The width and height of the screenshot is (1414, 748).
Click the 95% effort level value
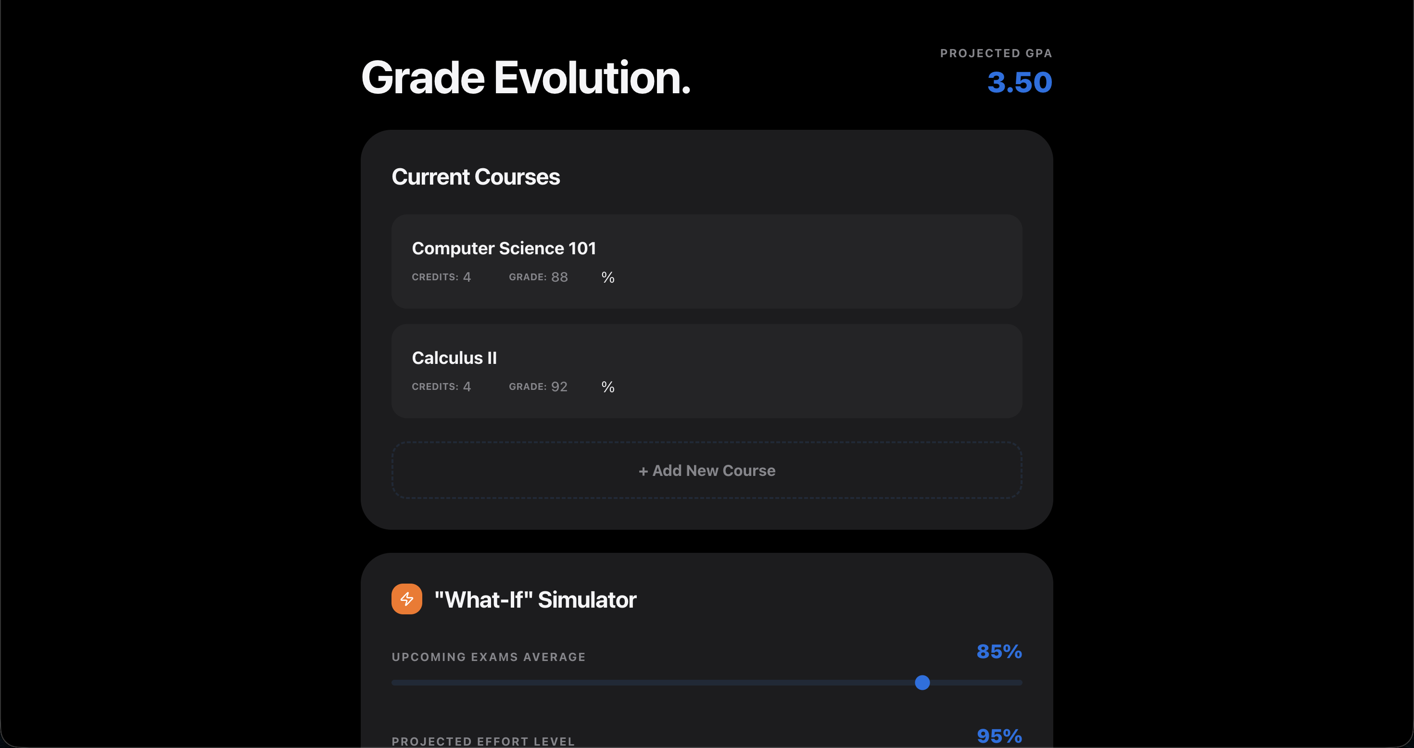pyautogui.click(x=999, y=736)
